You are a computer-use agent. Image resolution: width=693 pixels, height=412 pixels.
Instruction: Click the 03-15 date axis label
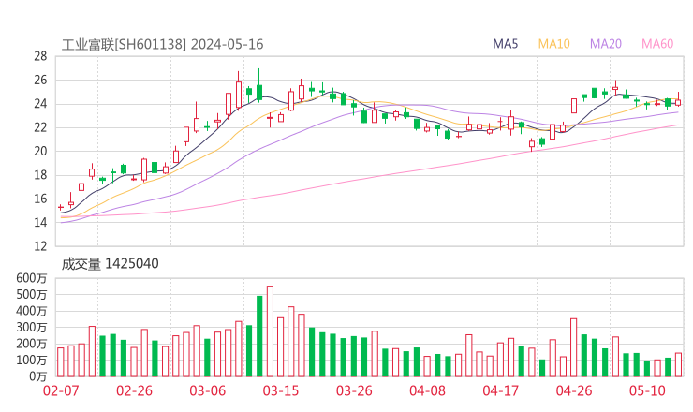281,390
